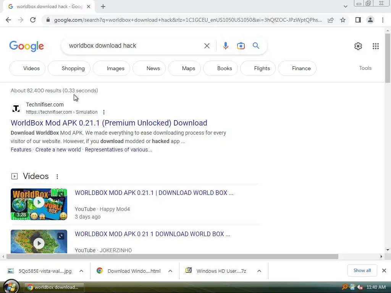This screenshot has height=293, width=391.
Task: Open a new browser tab
Action: click(103, 7)
